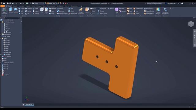This screenshot has height=110, width=196.
Task: Open the File menu tab
Action: tap(2, 6)
